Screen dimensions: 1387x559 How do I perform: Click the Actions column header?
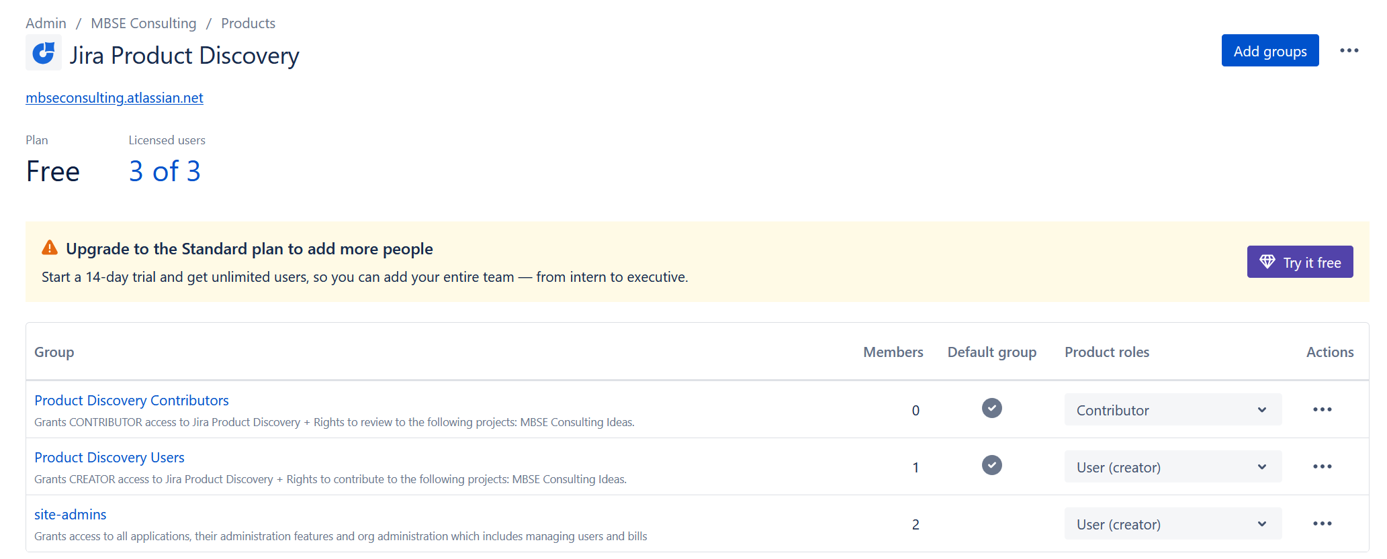(x=1329, y=352)
